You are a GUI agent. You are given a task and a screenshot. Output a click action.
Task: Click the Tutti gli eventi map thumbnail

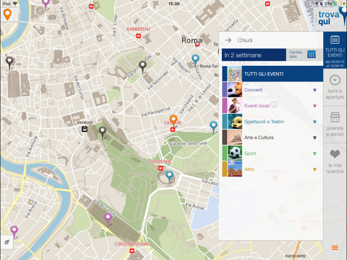[x=235, y=74]
